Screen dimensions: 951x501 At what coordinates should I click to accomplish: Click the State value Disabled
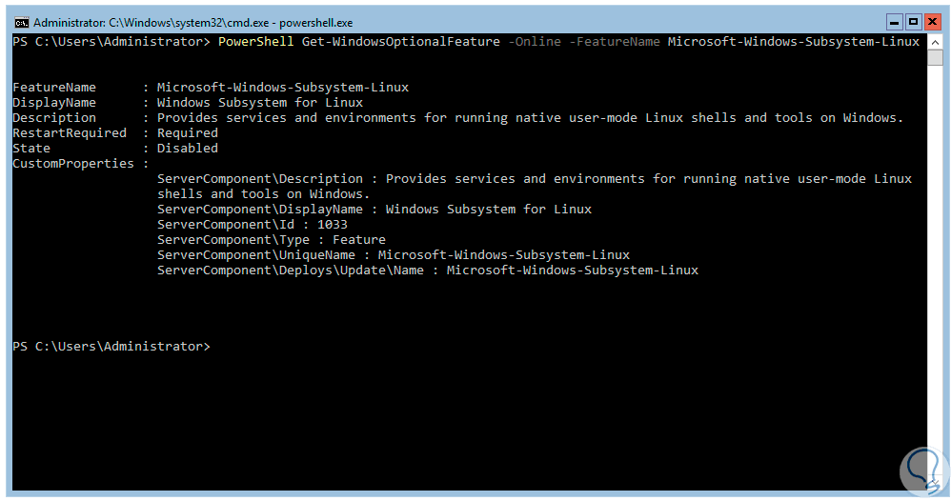tap(188, 149)
